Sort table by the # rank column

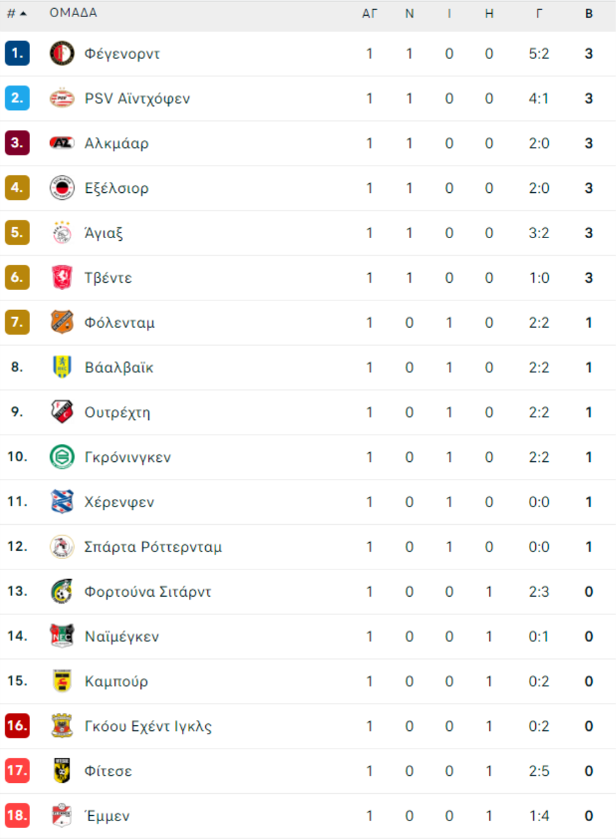(16, 13)
